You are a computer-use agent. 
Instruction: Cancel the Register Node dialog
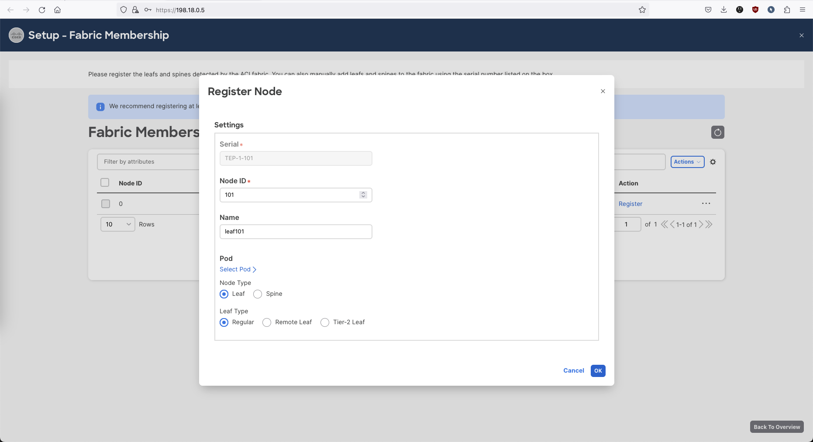pos(573,370)
